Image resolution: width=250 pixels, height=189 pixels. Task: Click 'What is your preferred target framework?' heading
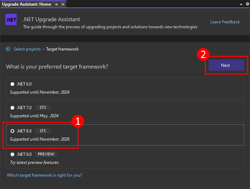[x=57, y=66]
